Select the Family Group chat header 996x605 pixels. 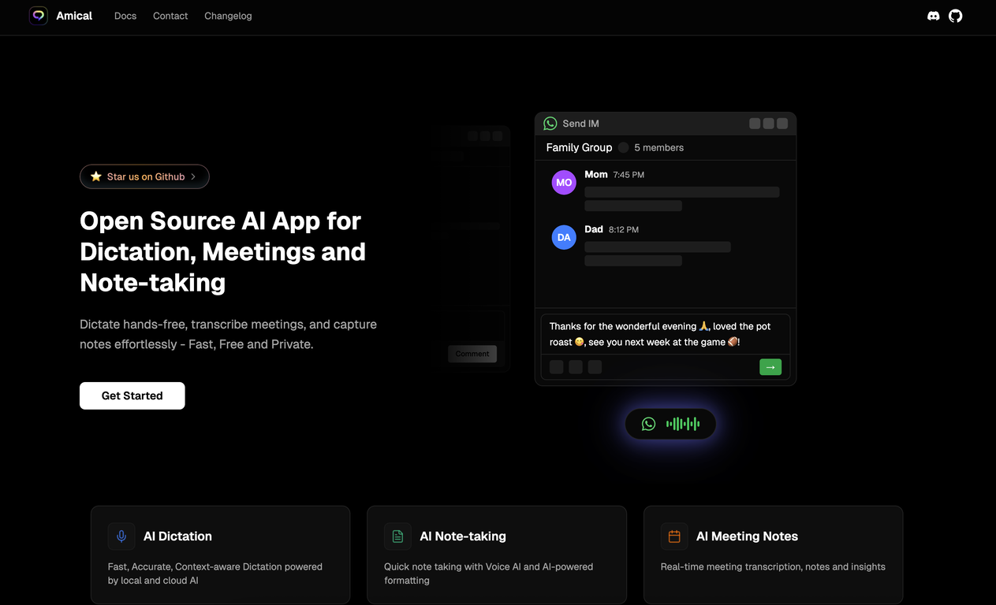579,147
